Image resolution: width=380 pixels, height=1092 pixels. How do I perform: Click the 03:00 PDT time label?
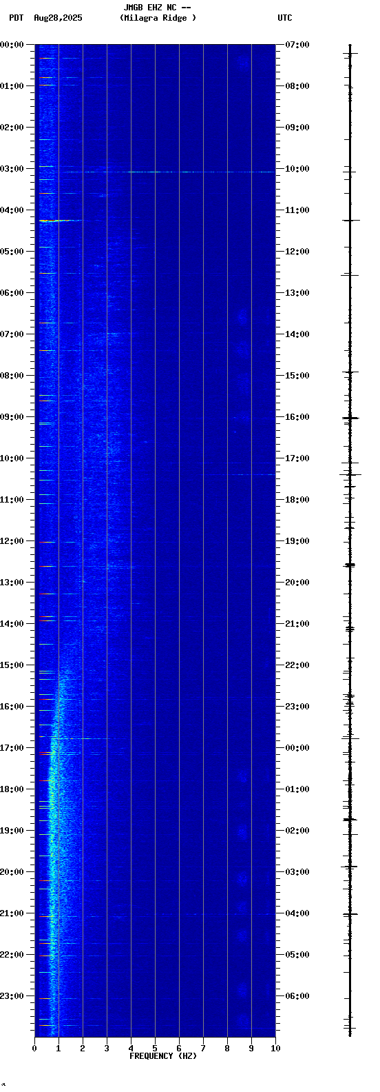[x=12, y=169]
